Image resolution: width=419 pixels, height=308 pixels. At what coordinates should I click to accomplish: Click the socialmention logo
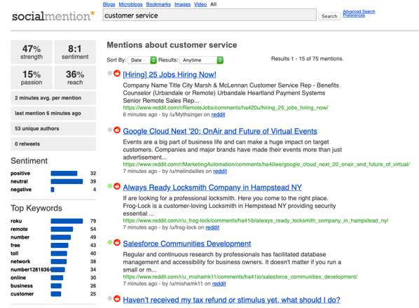click(x=53, y=15)
